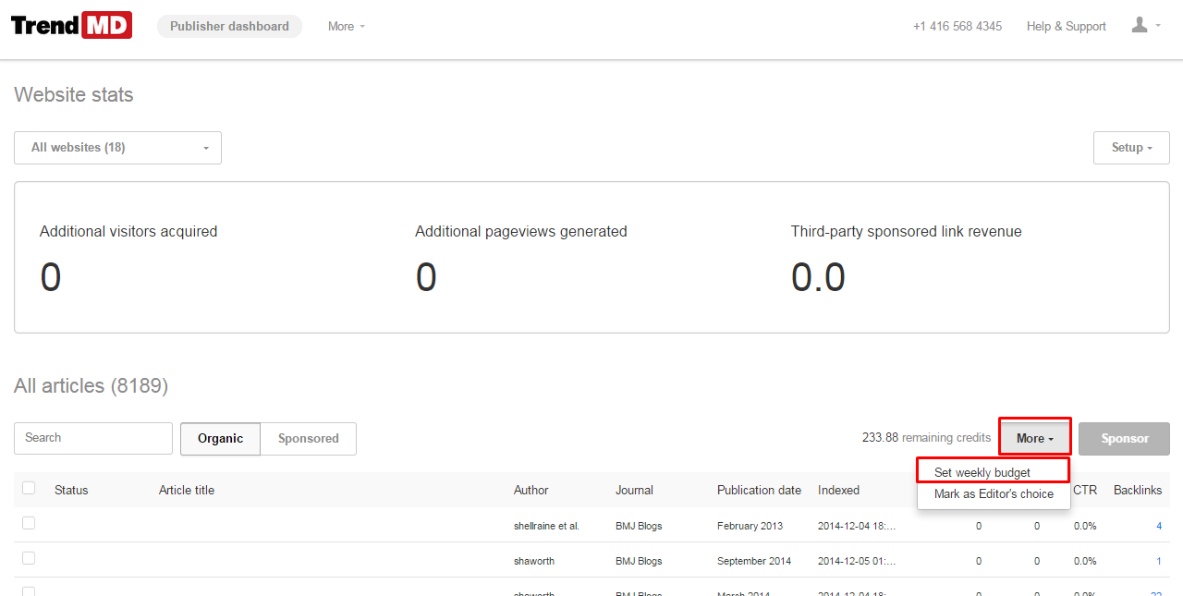Expand the All websites (18) dropdown
This screenshot has width=1183, height=596.
117,148
